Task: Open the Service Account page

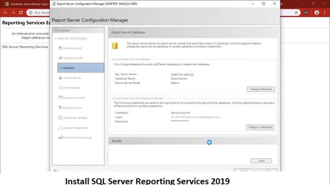Action: click(x=70, y=48)
